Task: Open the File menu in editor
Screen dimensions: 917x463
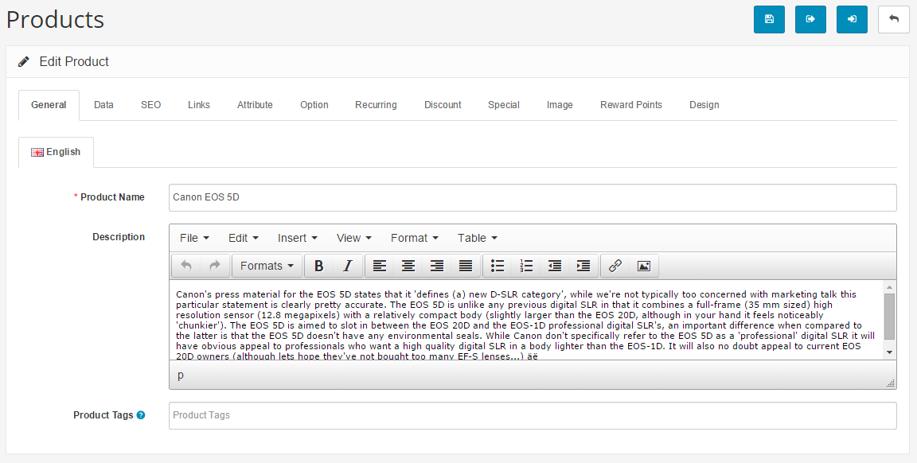Action: (195, 238)
